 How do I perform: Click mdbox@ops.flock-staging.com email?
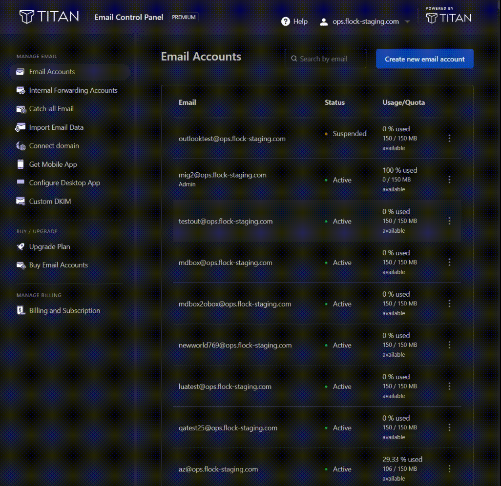(225, 263)
